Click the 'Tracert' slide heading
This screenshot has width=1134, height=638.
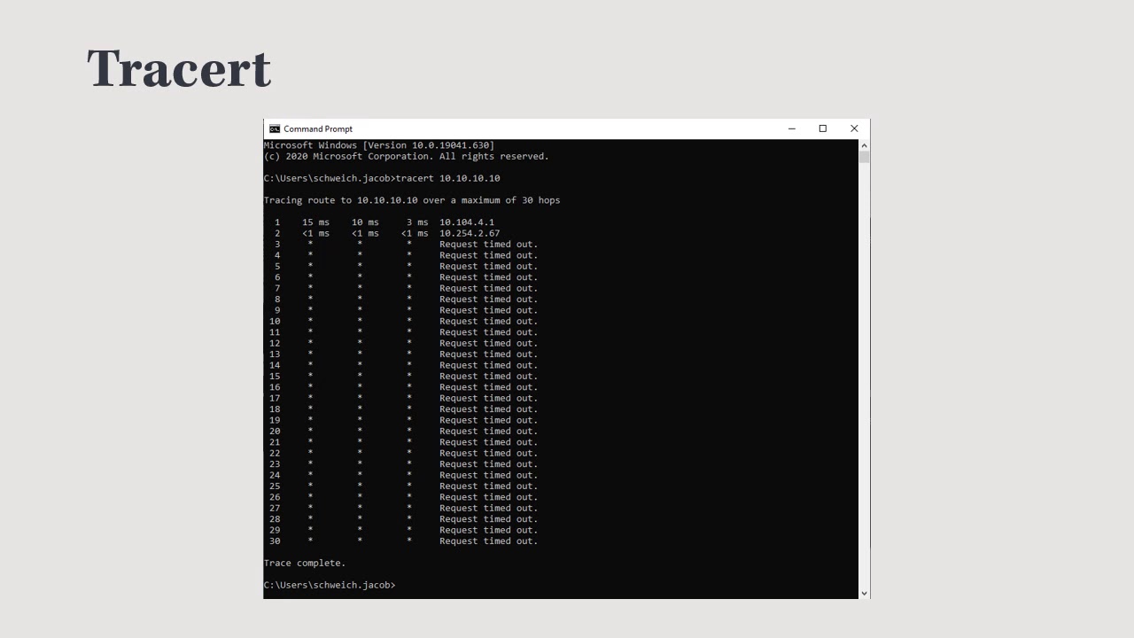pos(179,68)
